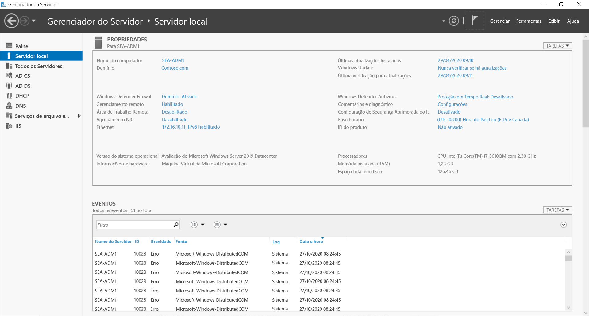The width and height of the screenshot is (589, 316).
Task: Sort by Nome do Servidor column
Action: pyautogui.click(x=113, y=242)
